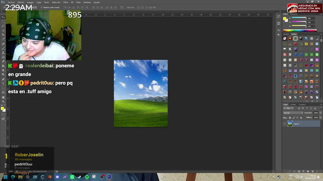The width and height of the screenshot is (323, 181).
Task: Select the Type tool
Action: point(3,83)
